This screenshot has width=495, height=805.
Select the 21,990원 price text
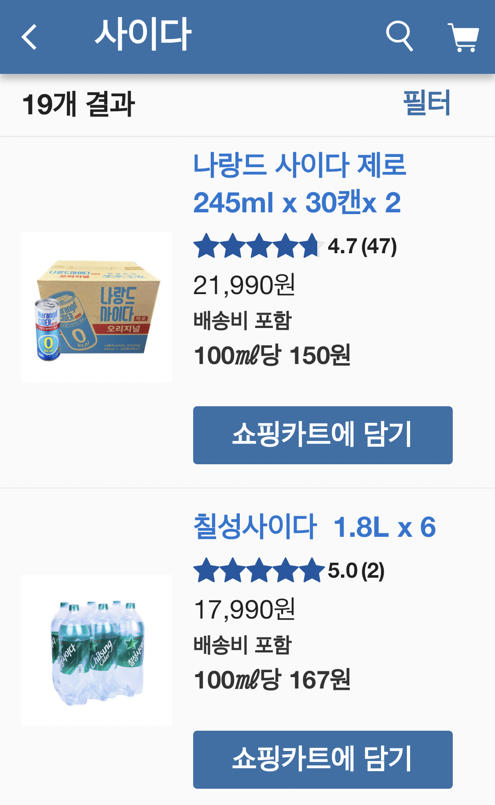coord(244,285)
